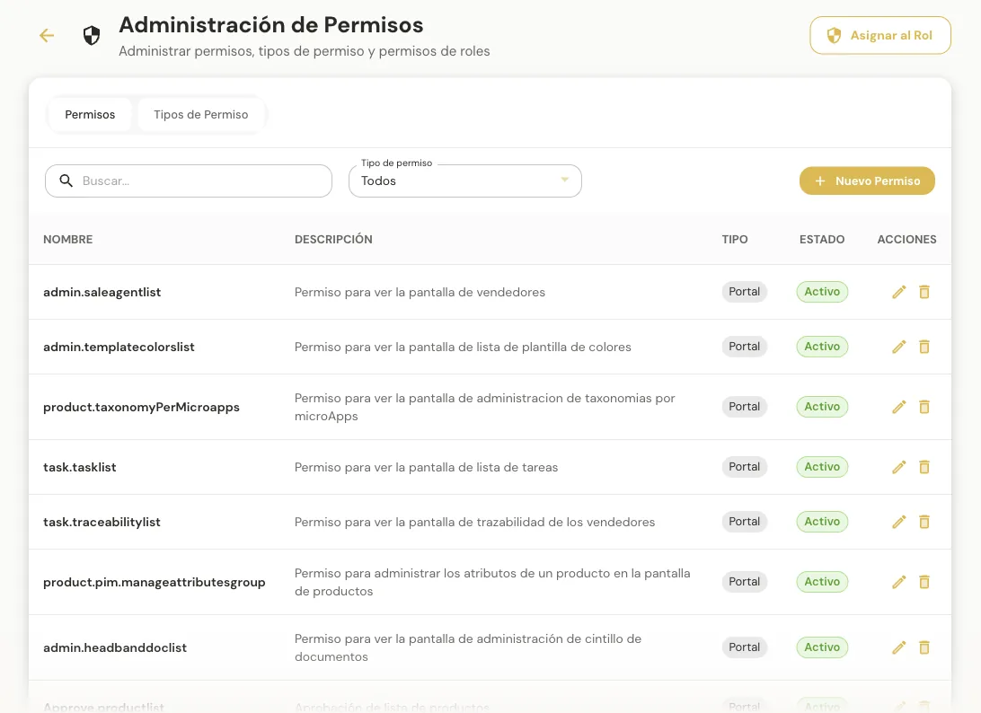Click the Activo badge in admin.saleagentlist row
The image size is (981, 713).
click(822, 292)
